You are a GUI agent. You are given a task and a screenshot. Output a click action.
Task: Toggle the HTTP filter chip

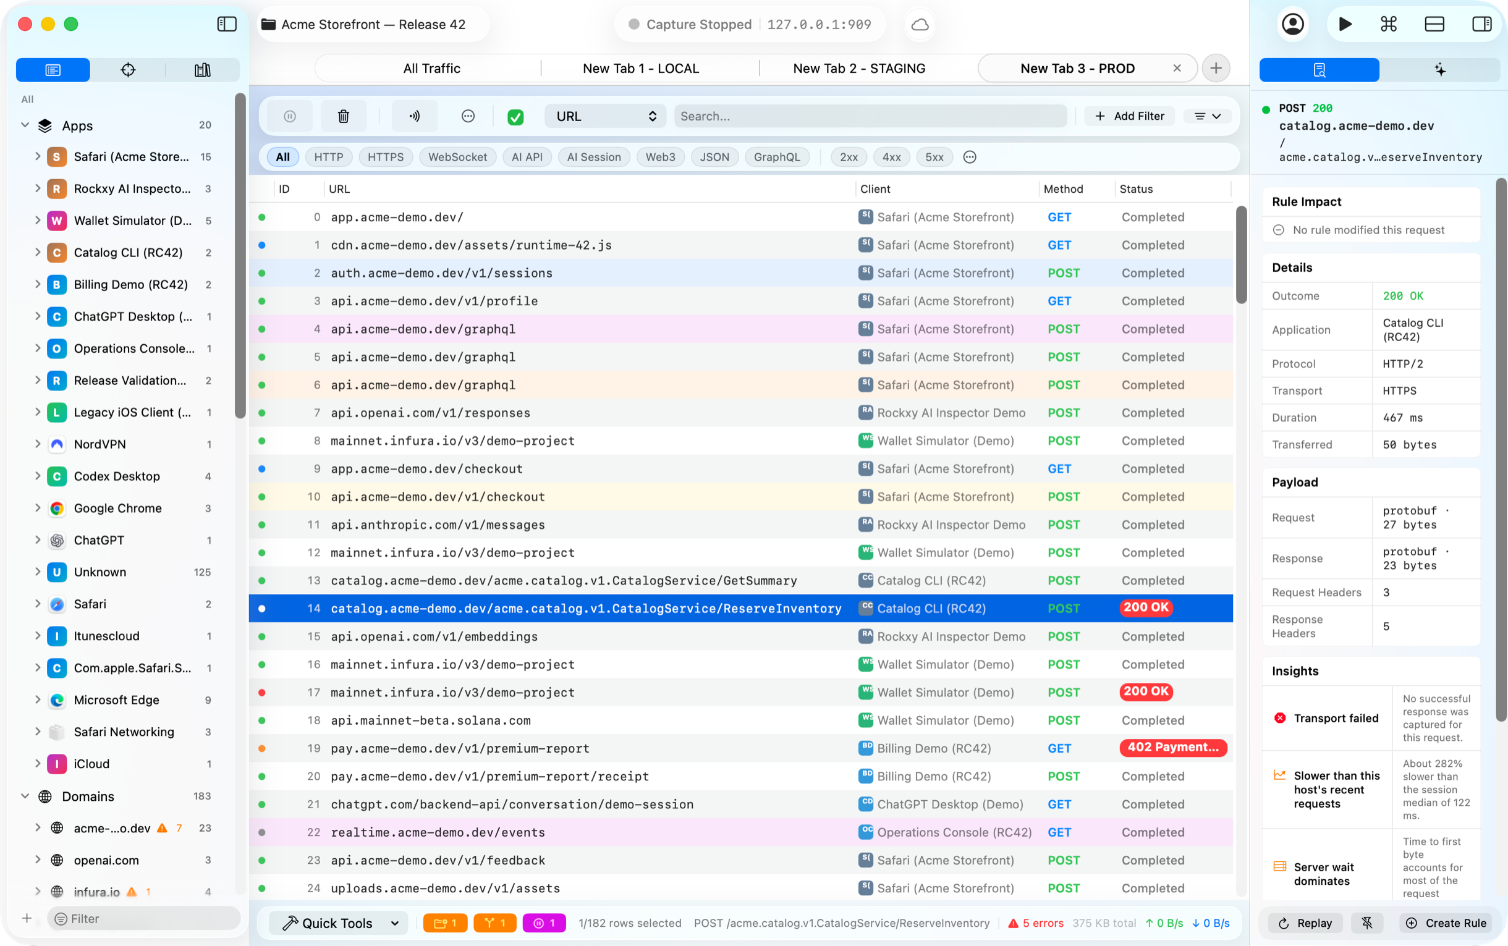(x=329, y=157)
